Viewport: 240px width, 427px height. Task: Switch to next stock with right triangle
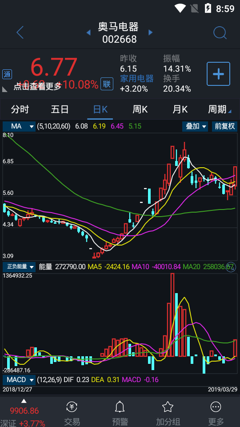[x=151, y=32]
